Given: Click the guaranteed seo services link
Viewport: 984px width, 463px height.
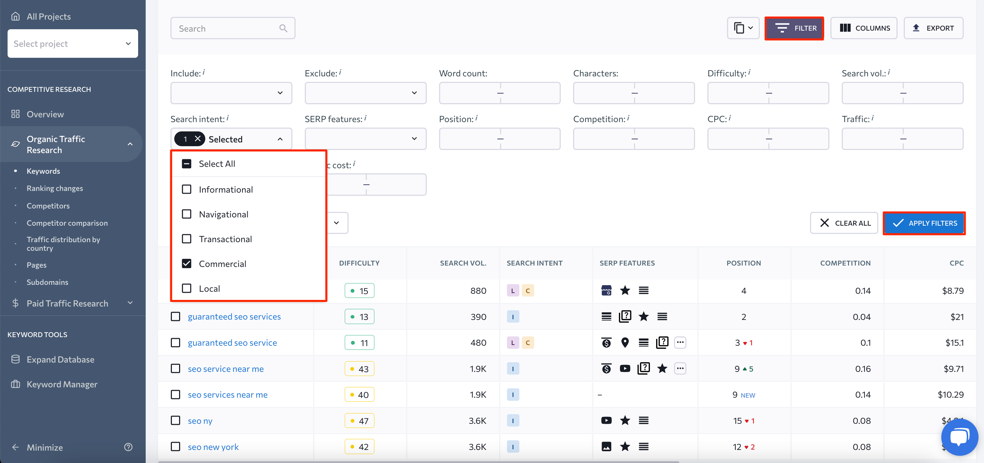Looking at the screenshot, I should (x=234, y=316).
